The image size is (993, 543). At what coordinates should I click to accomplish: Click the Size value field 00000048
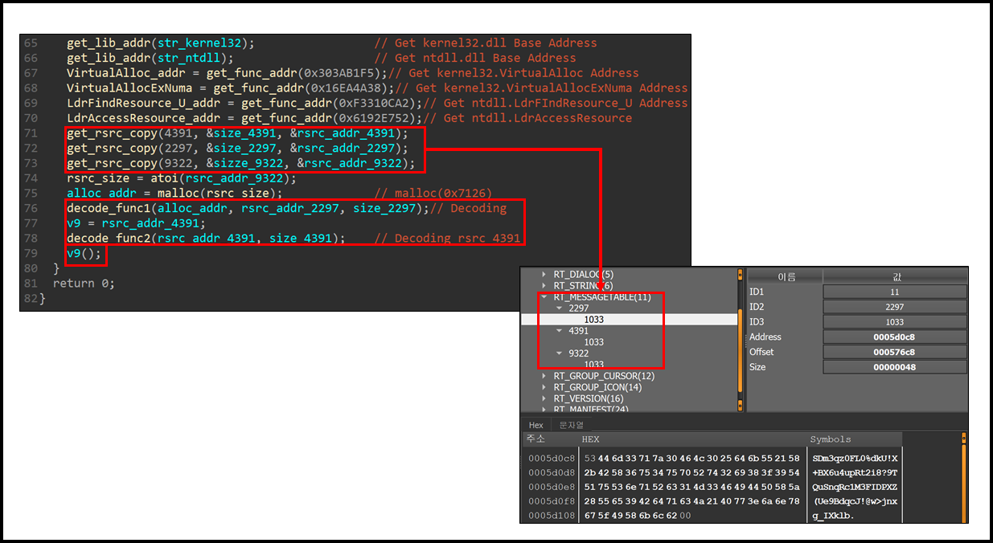pos(894,367)
